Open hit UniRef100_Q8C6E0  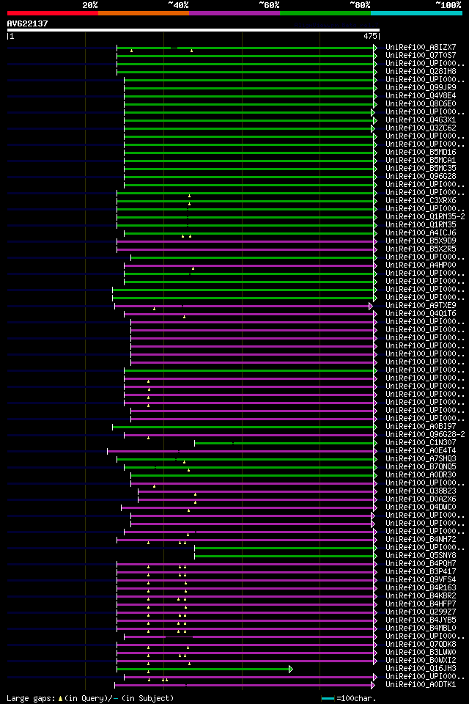coord(421,103)
